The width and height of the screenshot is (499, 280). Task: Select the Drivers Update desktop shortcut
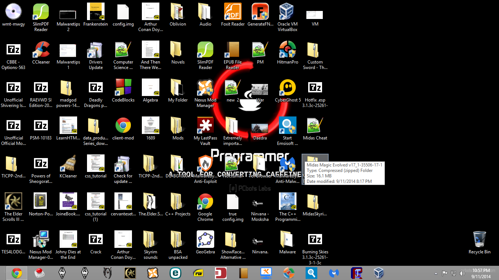(96, 55)
